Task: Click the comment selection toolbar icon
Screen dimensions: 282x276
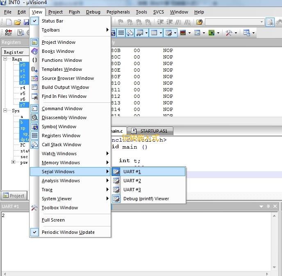Action: click(x=178, y=22)
